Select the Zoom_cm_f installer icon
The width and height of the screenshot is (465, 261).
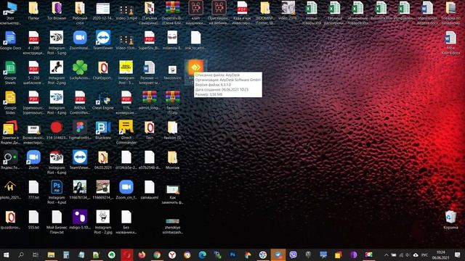[126, 187]
